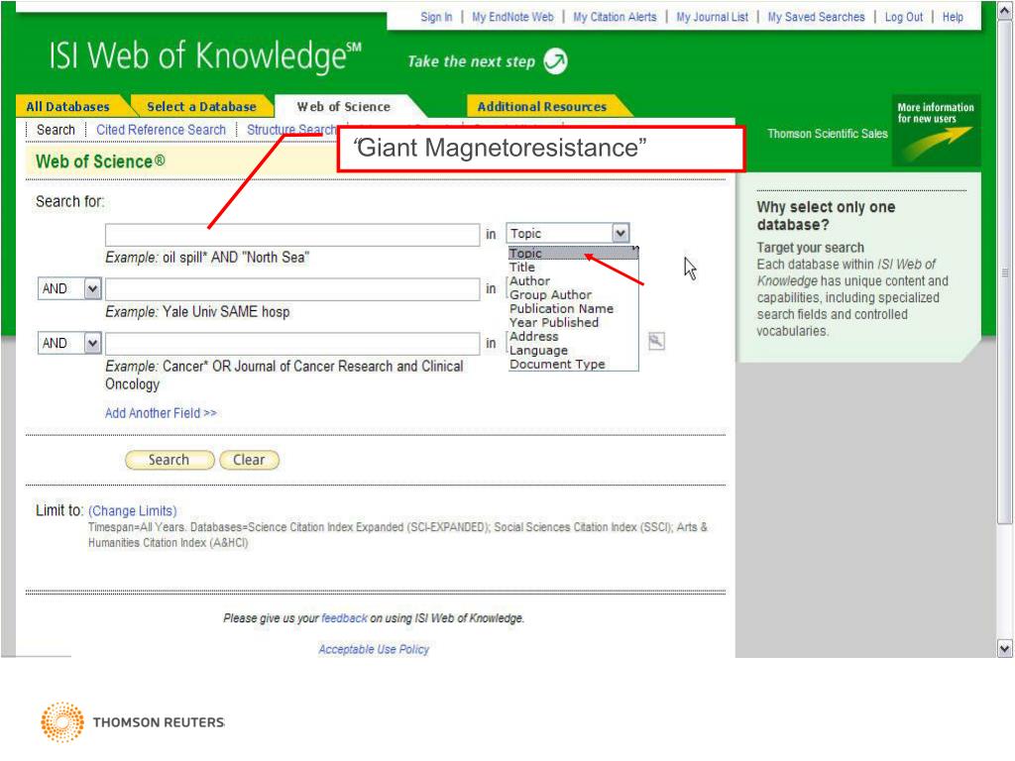1015x761 pixels.
Task: Select Topic in the dropdown list
Action: click(x=573, y=253)
